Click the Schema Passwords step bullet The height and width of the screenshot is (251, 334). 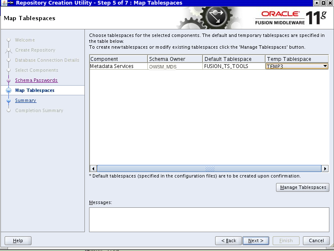8,80
